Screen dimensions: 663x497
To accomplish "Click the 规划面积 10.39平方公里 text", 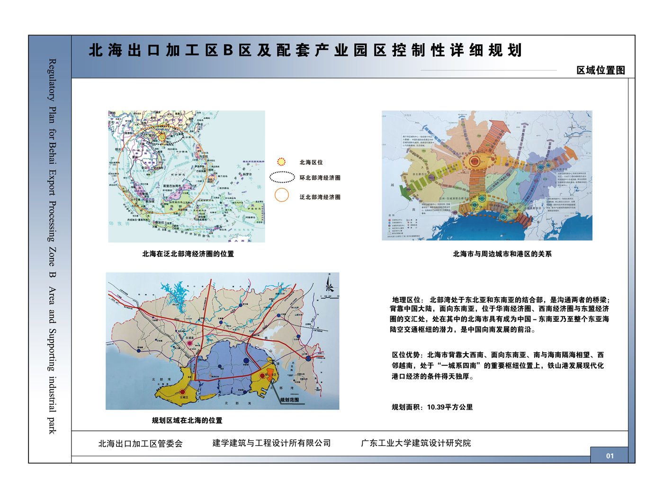I will (x=432, y=407).
